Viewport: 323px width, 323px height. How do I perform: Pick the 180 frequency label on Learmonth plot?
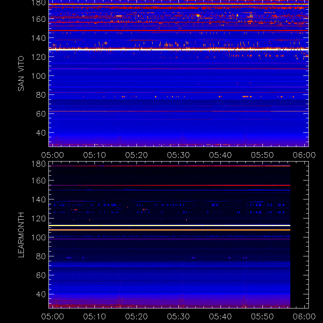tap(38, 164)
